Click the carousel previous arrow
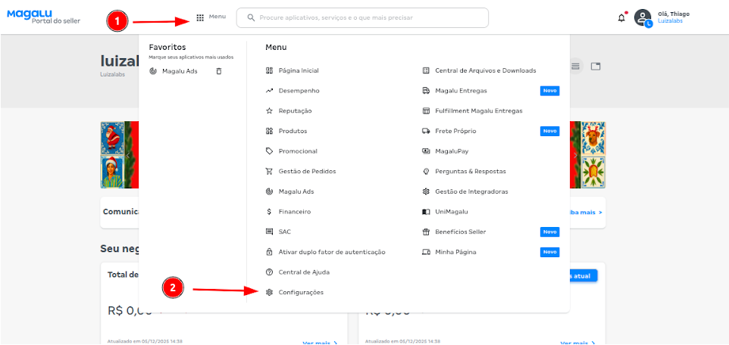729x345 pixels. click(x=128, y=155)
